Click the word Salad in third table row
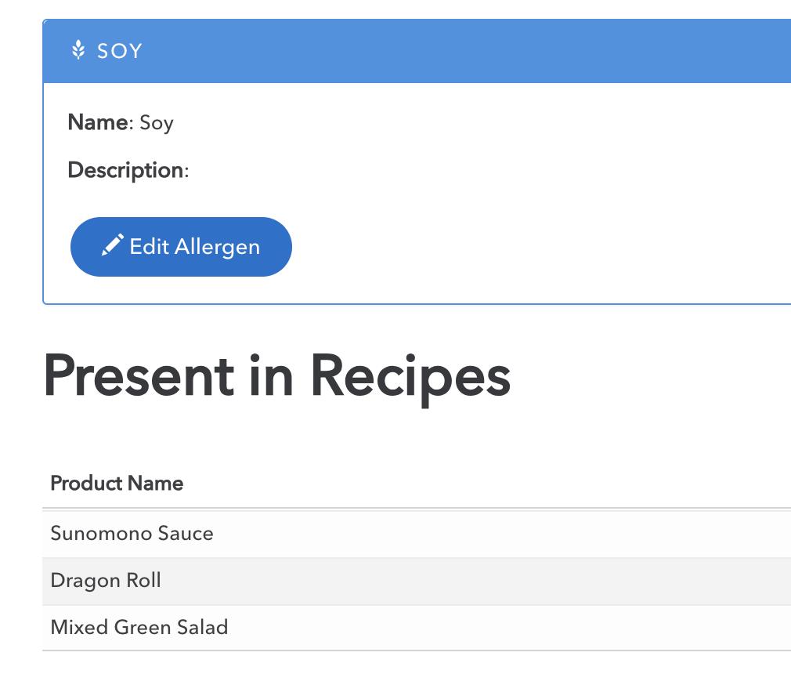The height and width of the screenshot is (685, 791). coord(202,627)
